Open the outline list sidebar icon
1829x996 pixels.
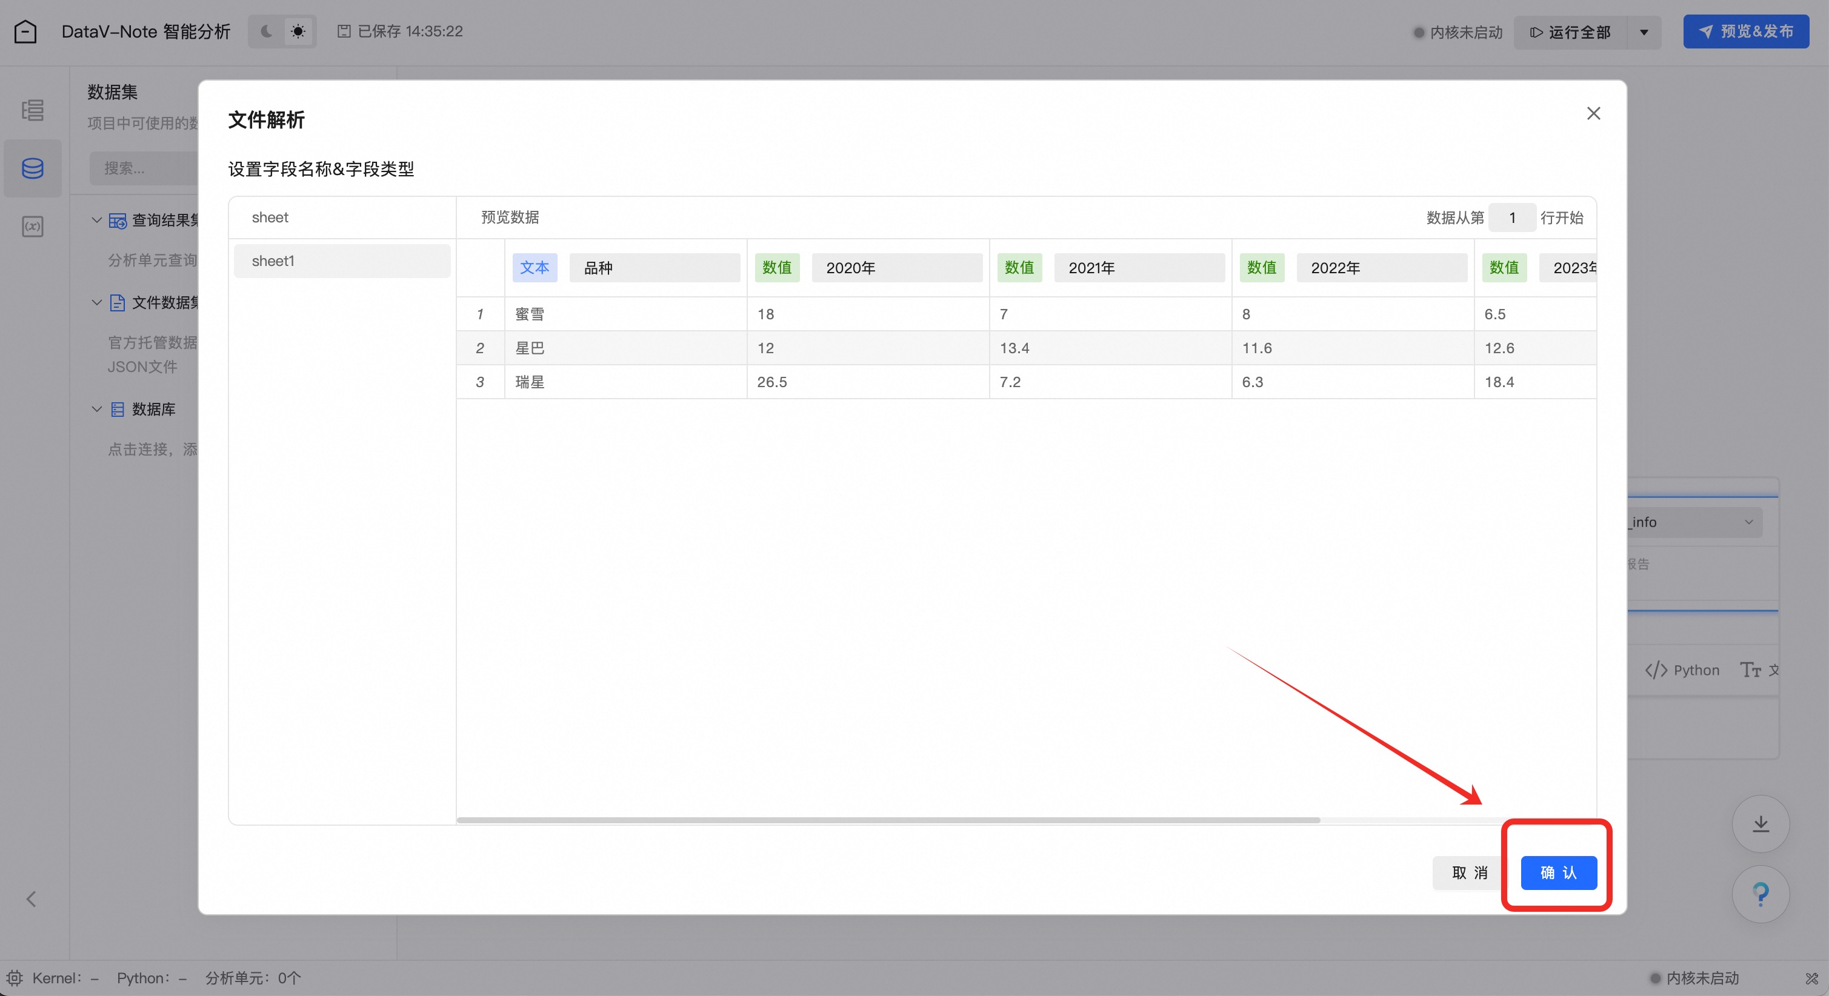click(x=33, y=110)
